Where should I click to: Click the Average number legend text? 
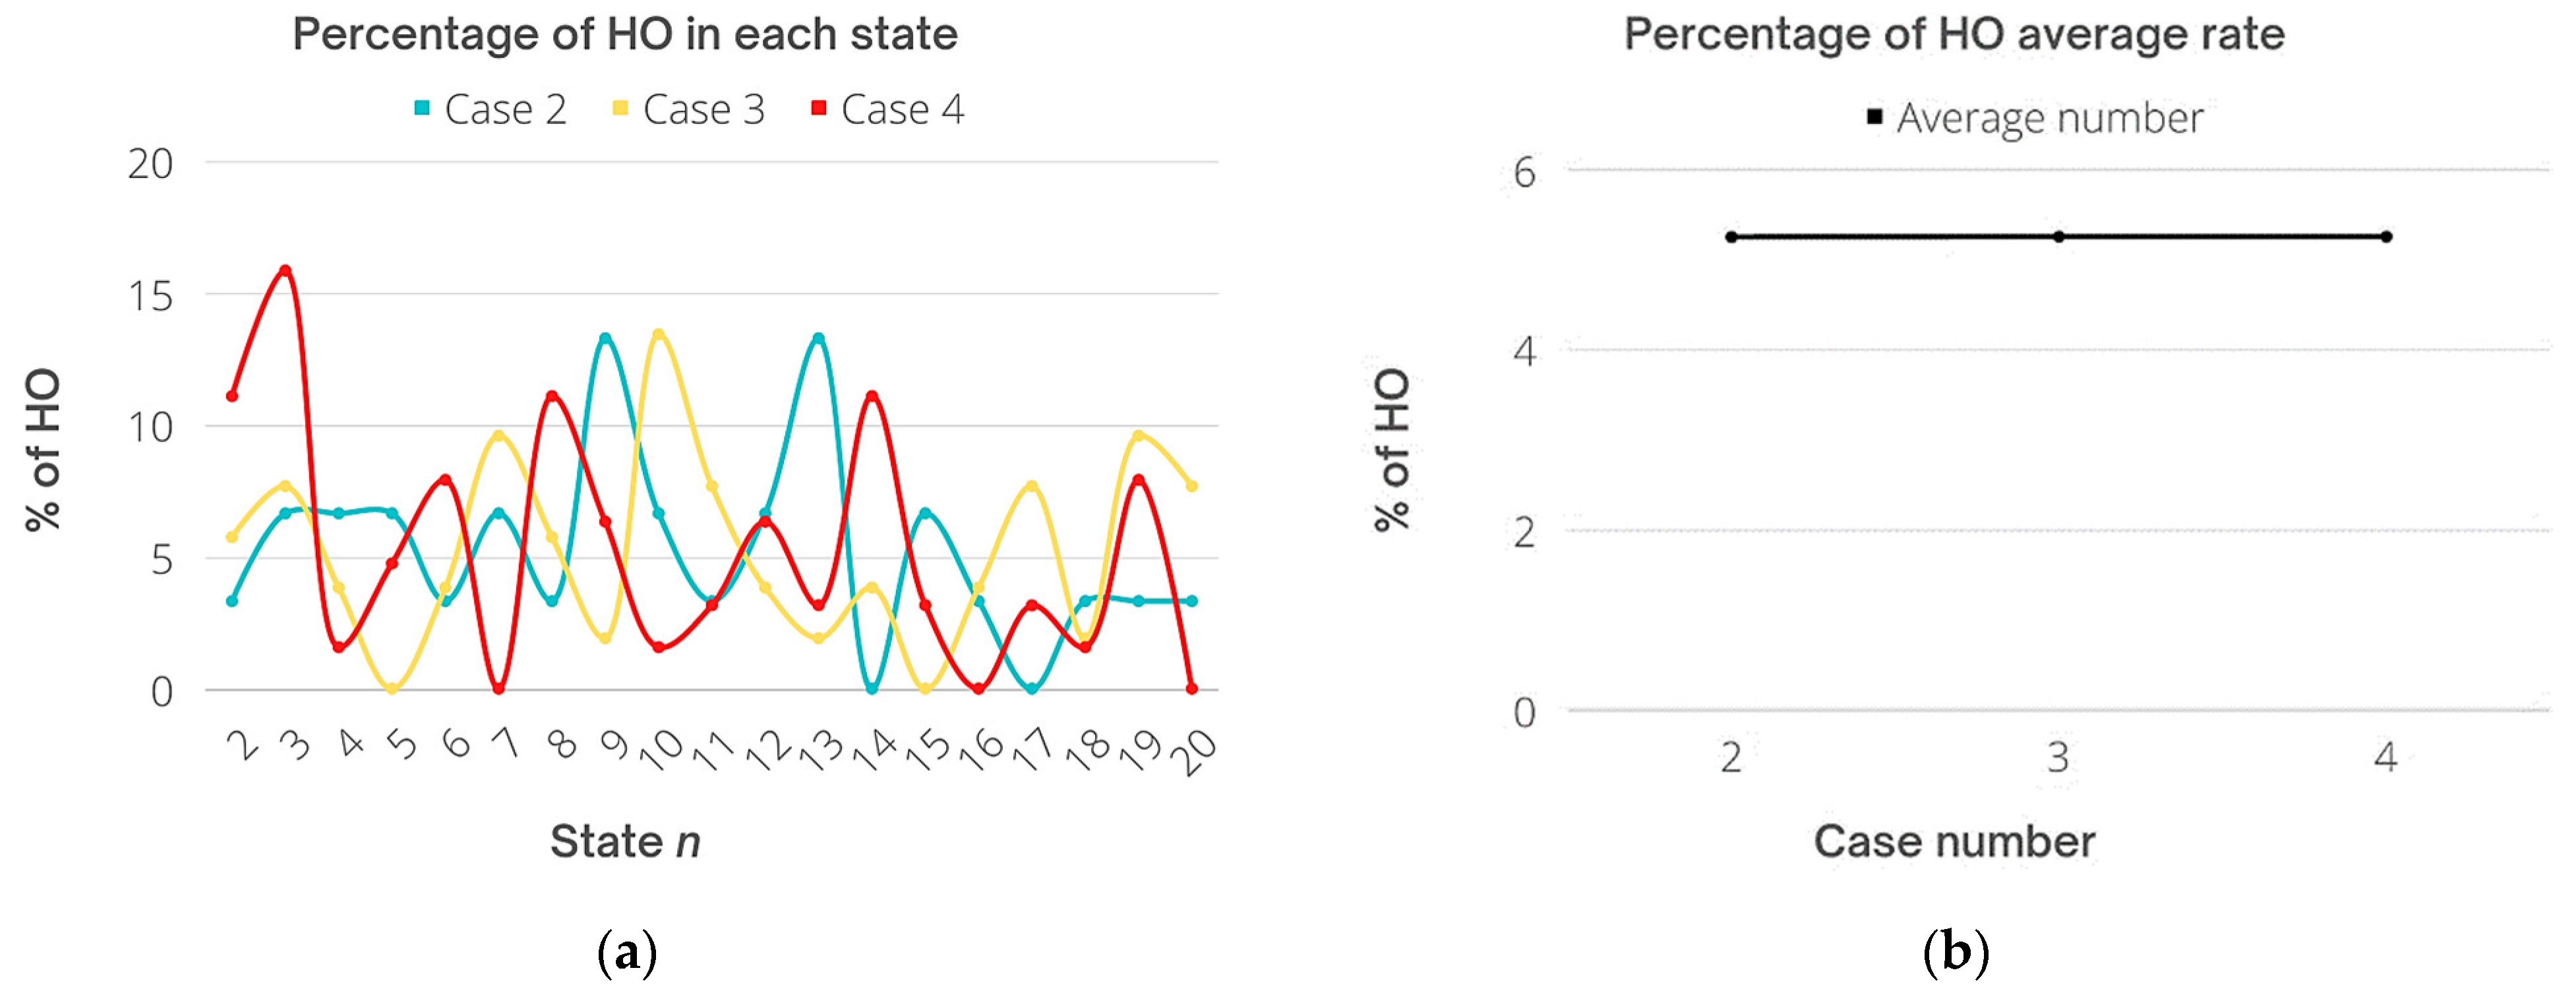coord(2049,118)
